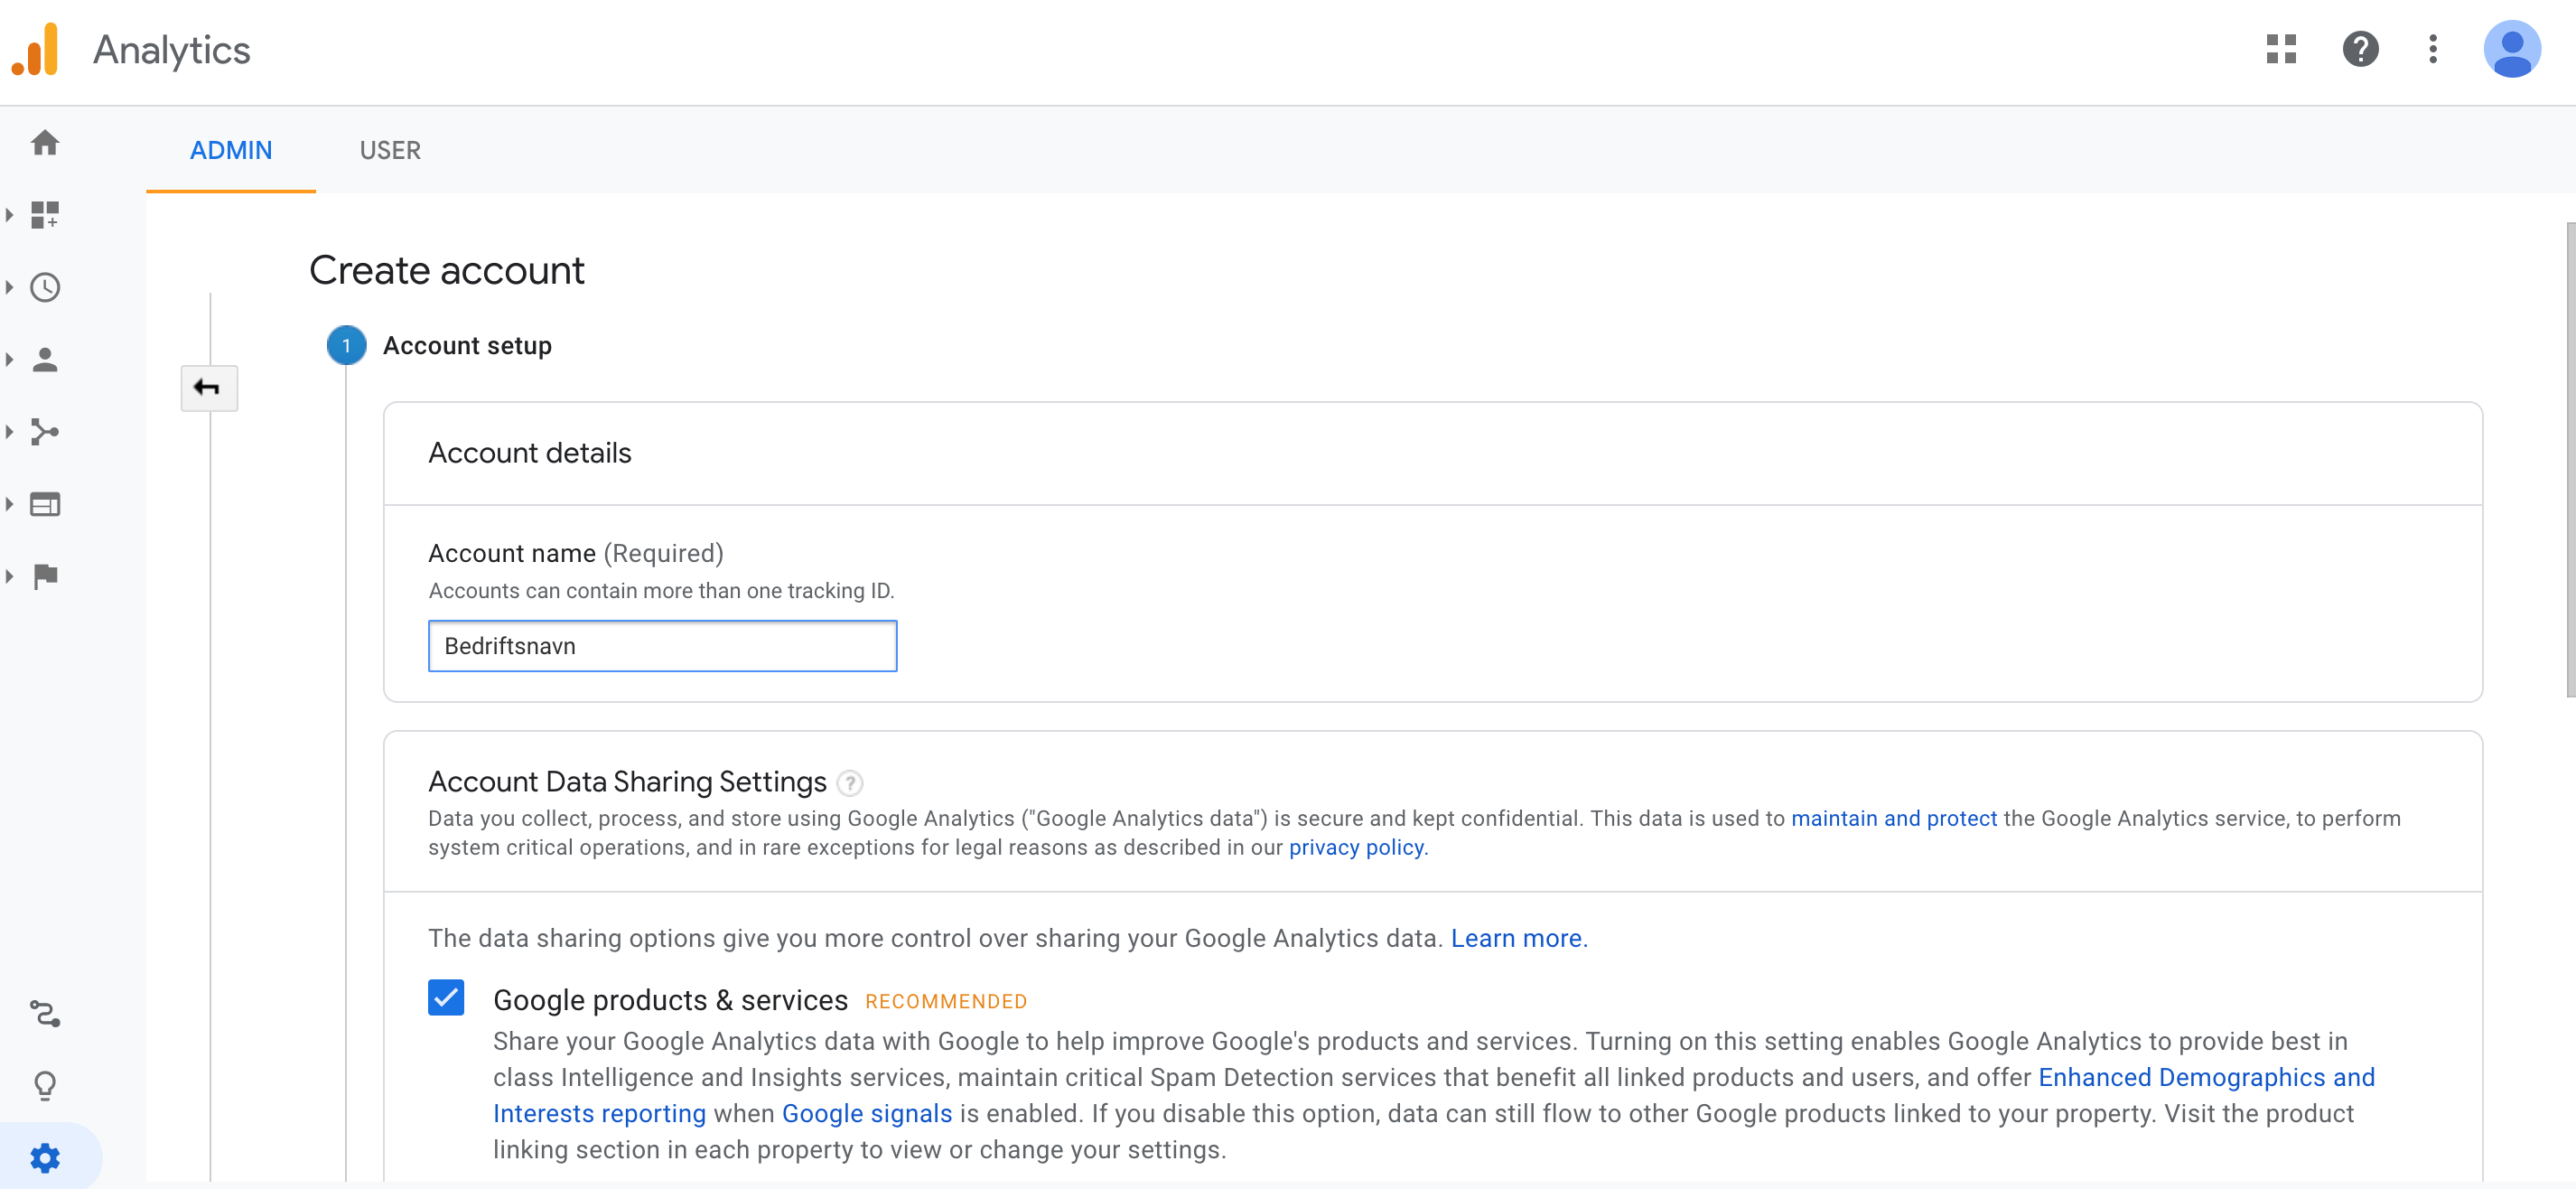The image size is (2576, 1189).
Task: Open the Google signals link
Action: [866, 1113]
